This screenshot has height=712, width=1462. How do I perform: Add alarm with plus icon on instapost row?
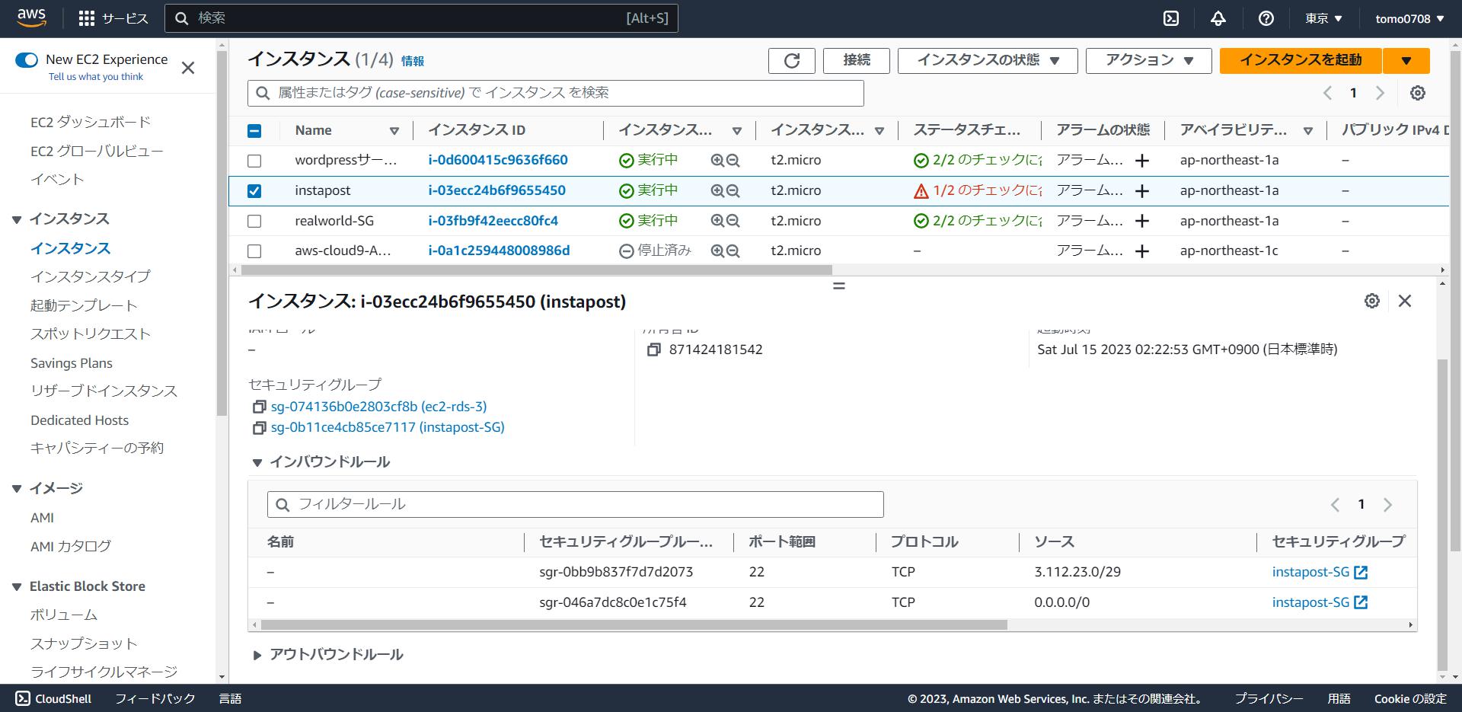pyautogui.click(x=1141, y=190)
